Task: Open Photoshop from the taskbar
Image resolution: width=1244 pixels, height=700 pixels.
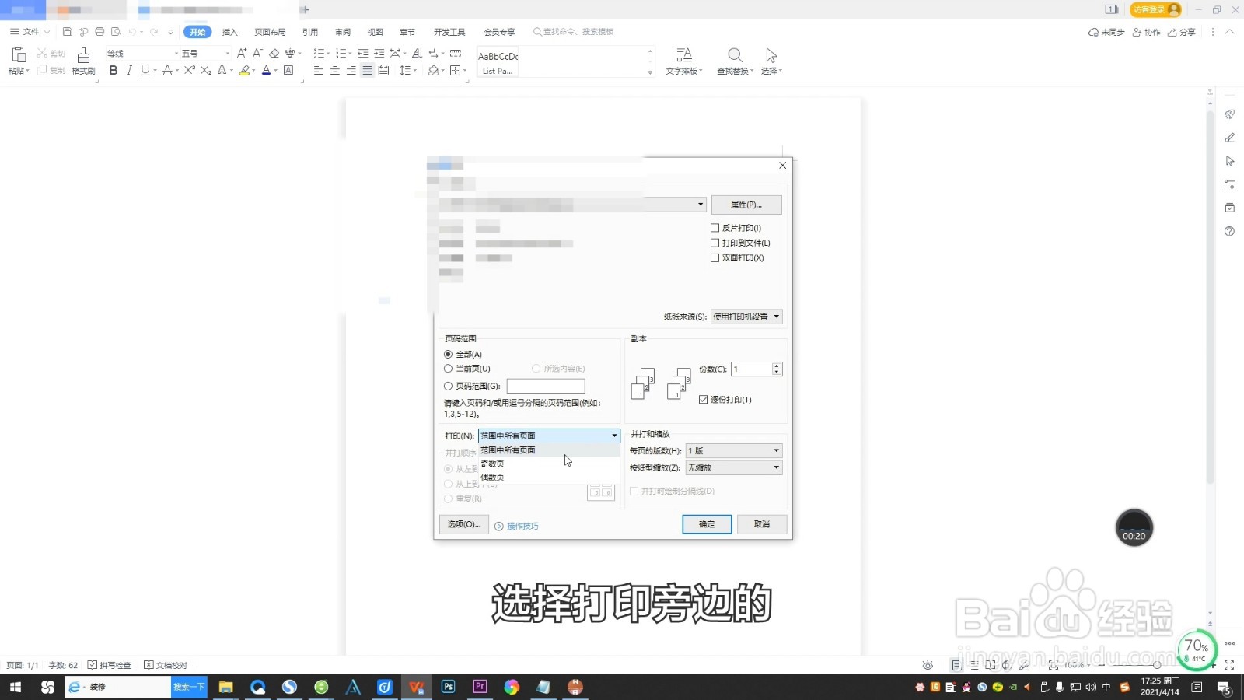Action: (x=448, y=687)
